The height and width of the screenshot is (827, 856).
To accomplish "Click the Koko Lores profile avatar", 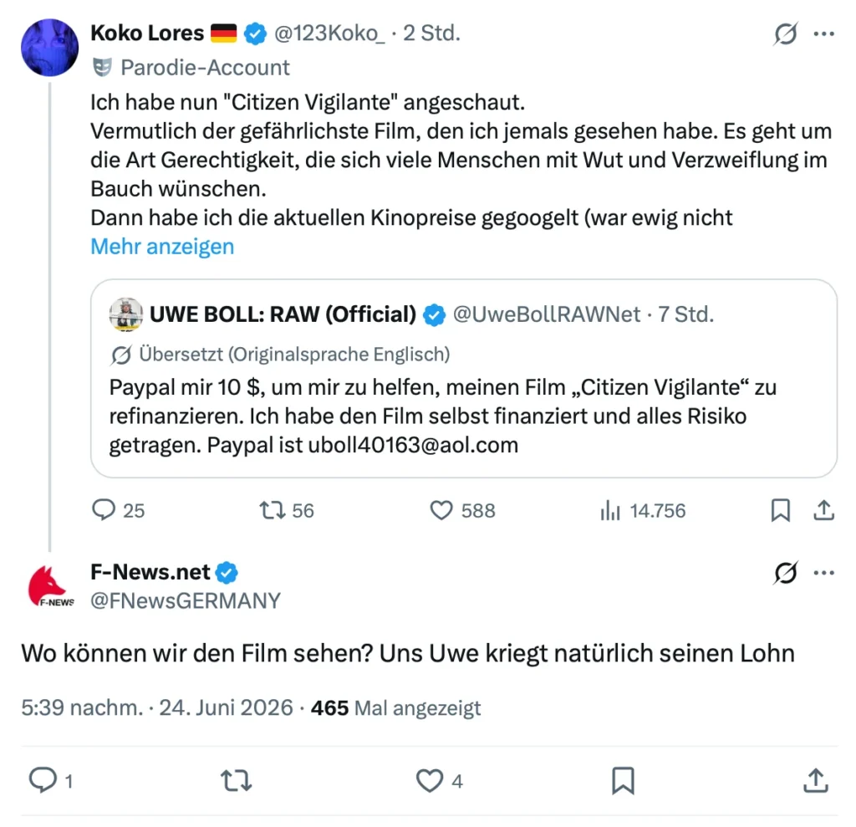I will pos(49,48).
